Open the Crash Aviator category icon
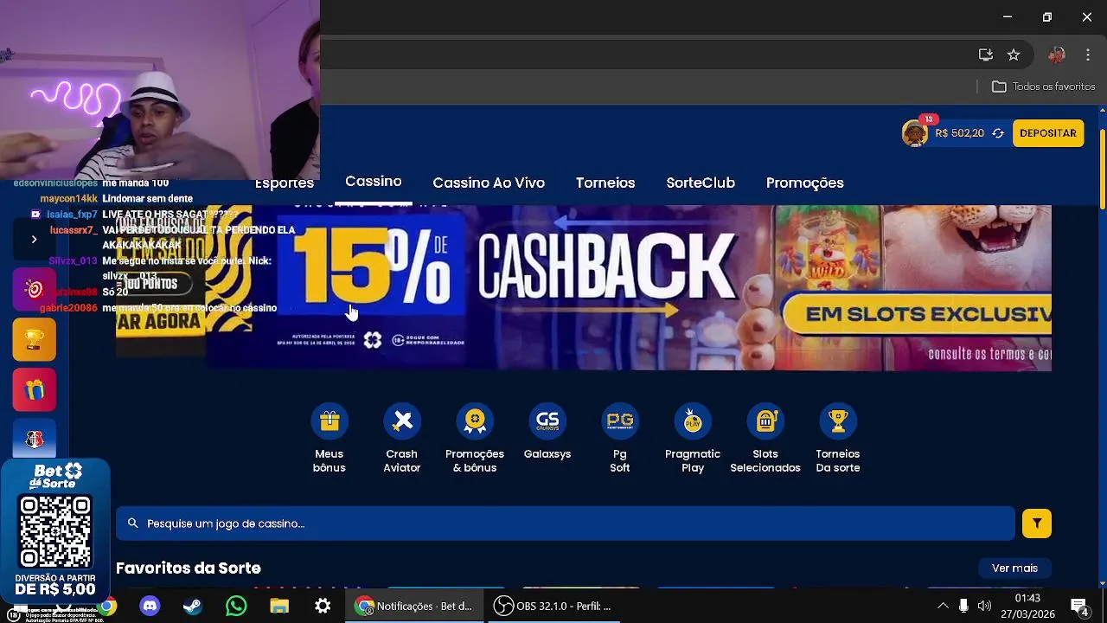Image resolution: width=1107 pixels, height=623 pixels. tap(401, 421)
